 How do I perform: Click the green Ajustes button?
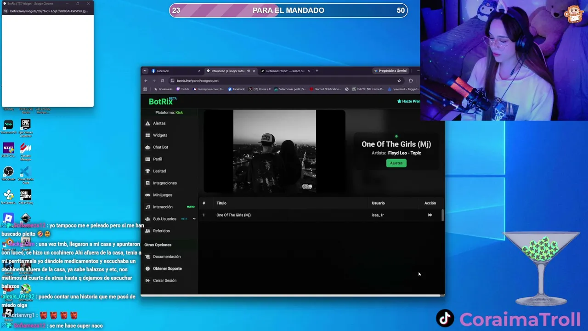coord(396,163)
